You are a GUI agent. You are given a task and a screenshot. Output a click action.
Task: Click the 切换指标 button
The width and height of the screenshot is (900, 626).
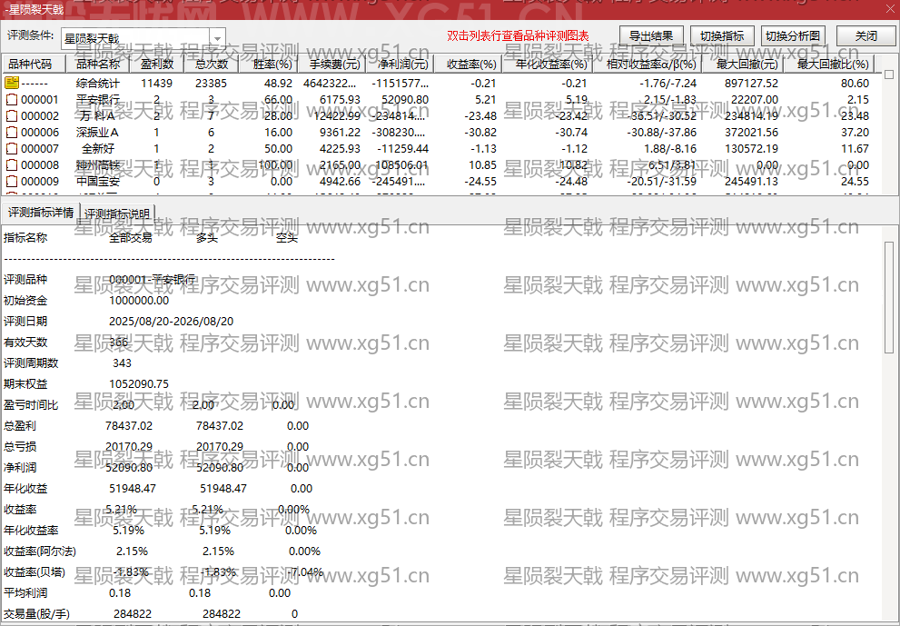722,35
